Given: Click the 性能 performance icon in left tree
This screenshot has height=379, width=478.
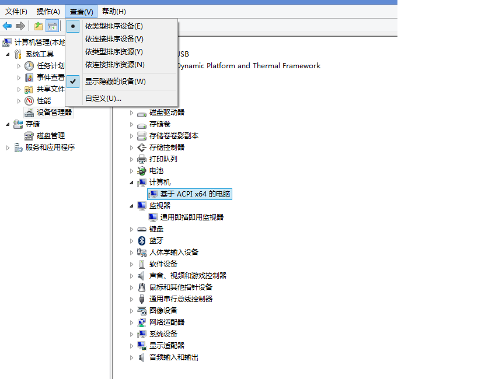Looking at the screenshot, I should click(29, 100).
